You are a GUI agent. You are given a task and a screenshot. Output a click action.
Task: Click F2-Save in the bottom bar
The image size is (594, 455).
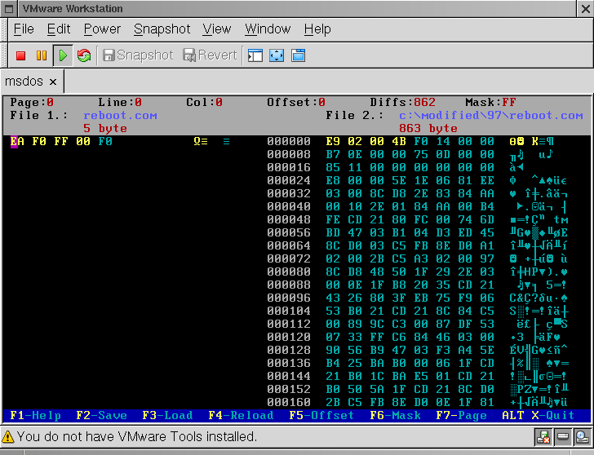(101, 416)
